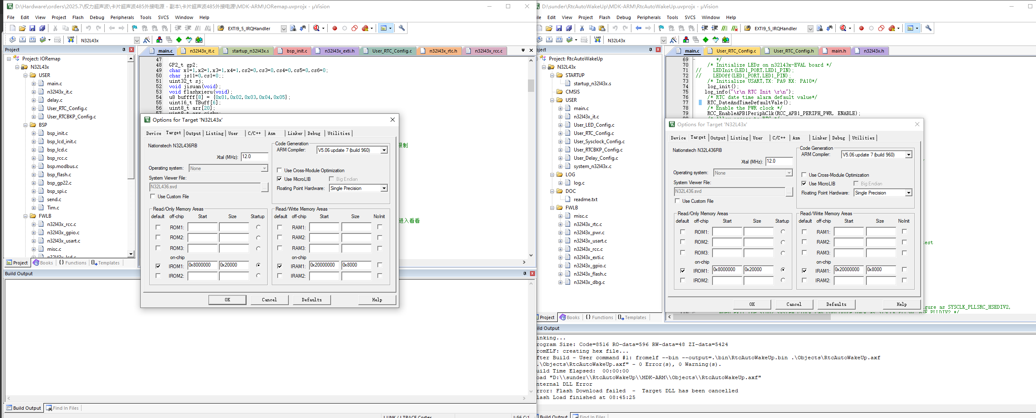Click Open file icon in IORemap window toolbar
1036x418 pixels.
[x=22, y=28]
